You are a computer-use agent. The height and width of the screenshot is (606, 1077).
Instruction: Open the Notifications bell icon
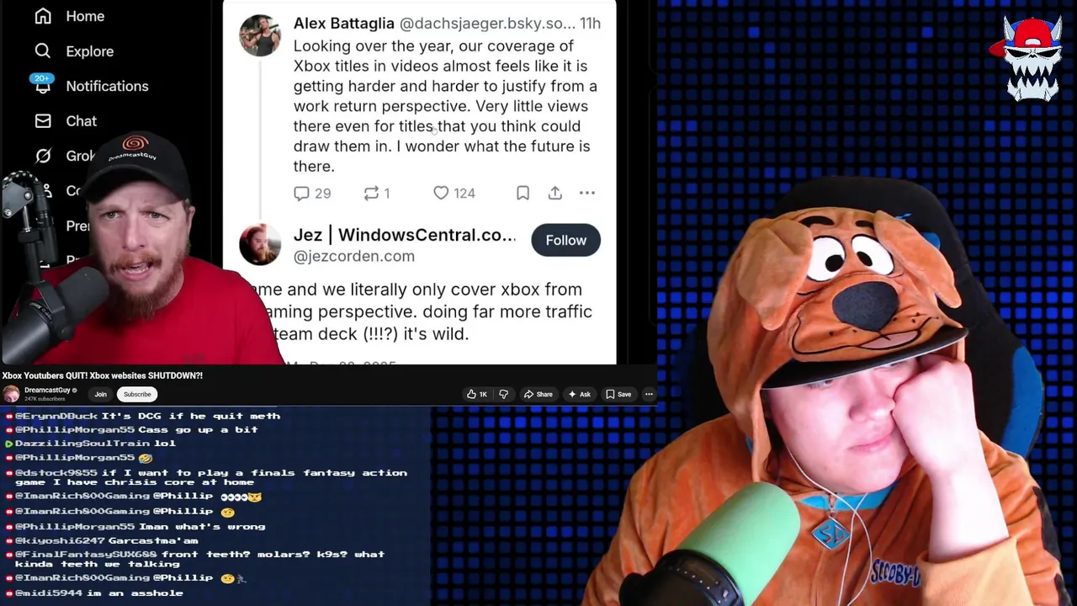pyautogui.click(x=43, y=86)
